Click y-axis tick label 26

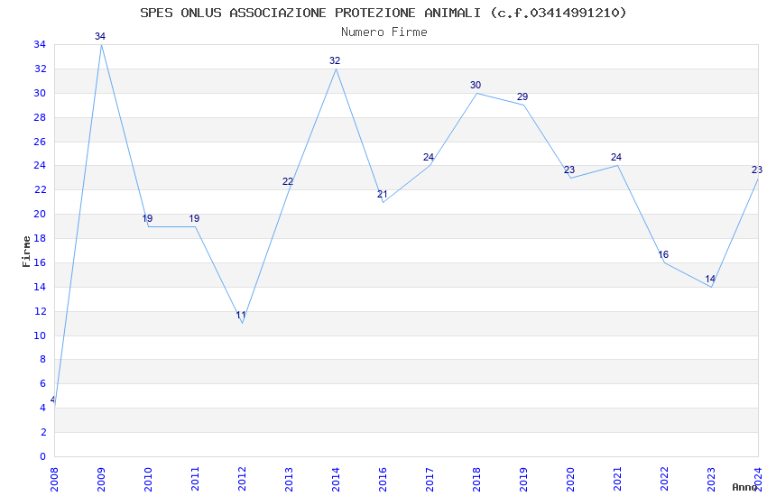coord(40,142)
